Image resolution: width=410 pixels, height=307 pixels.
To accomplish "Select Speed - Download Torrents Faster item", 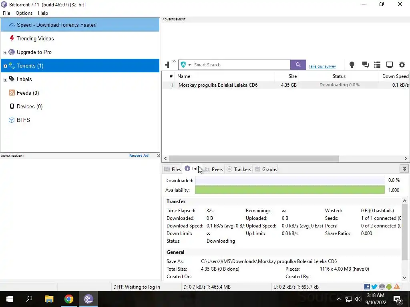I will [x=80, y=25].
